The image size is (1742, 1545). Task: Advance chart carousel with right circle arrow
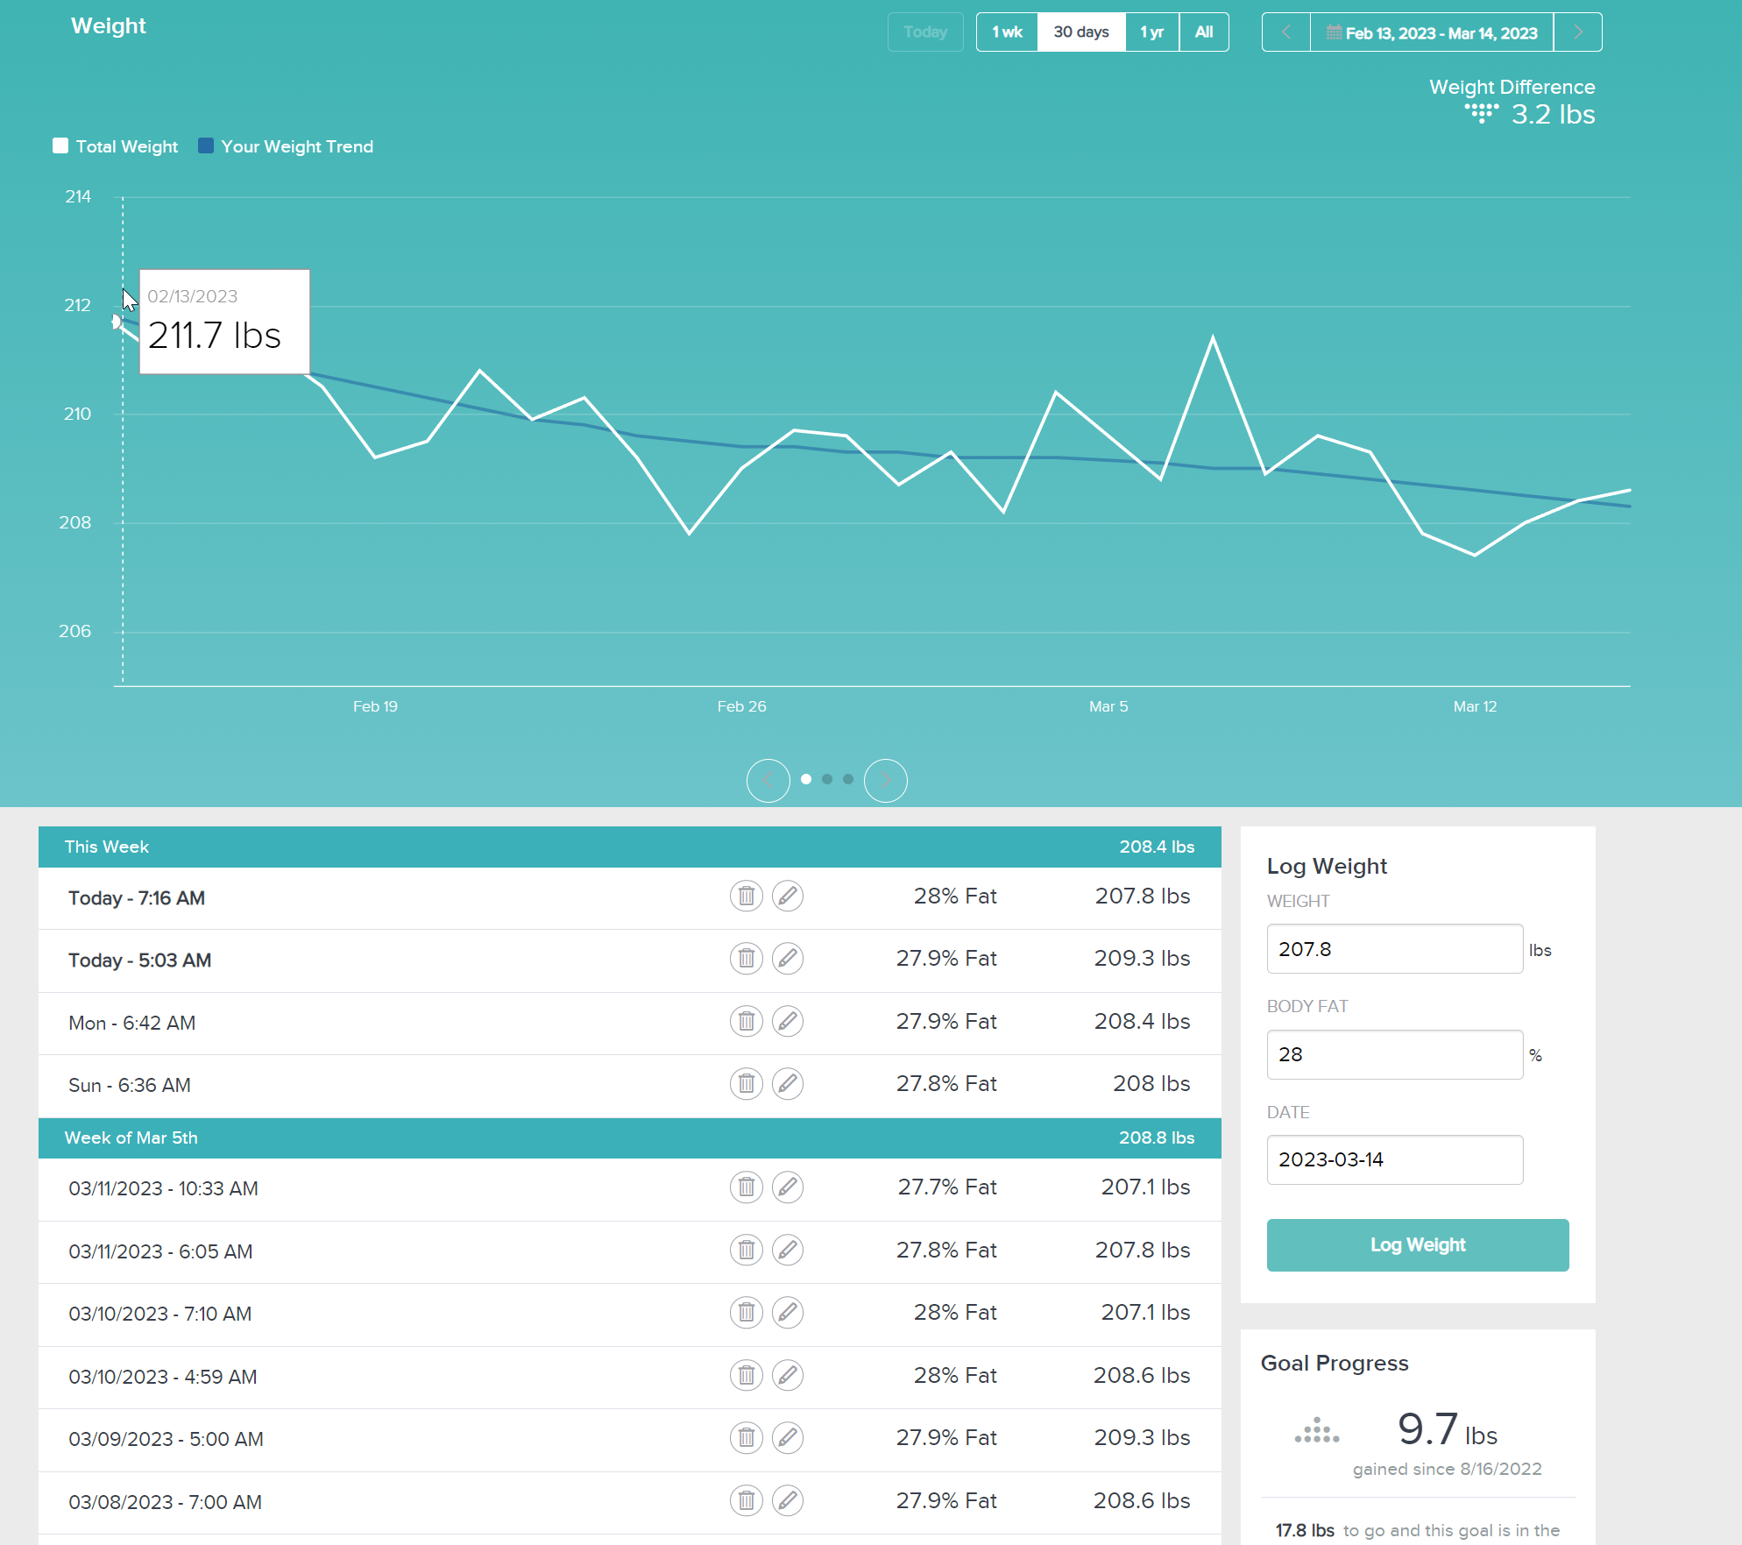(x=885, y=780)
